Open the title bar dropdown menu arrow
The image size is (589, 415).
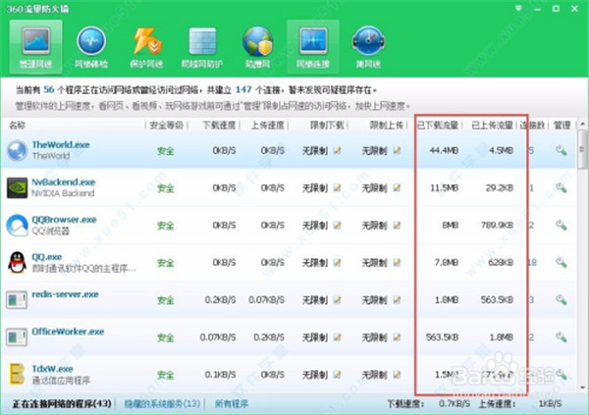518,8
